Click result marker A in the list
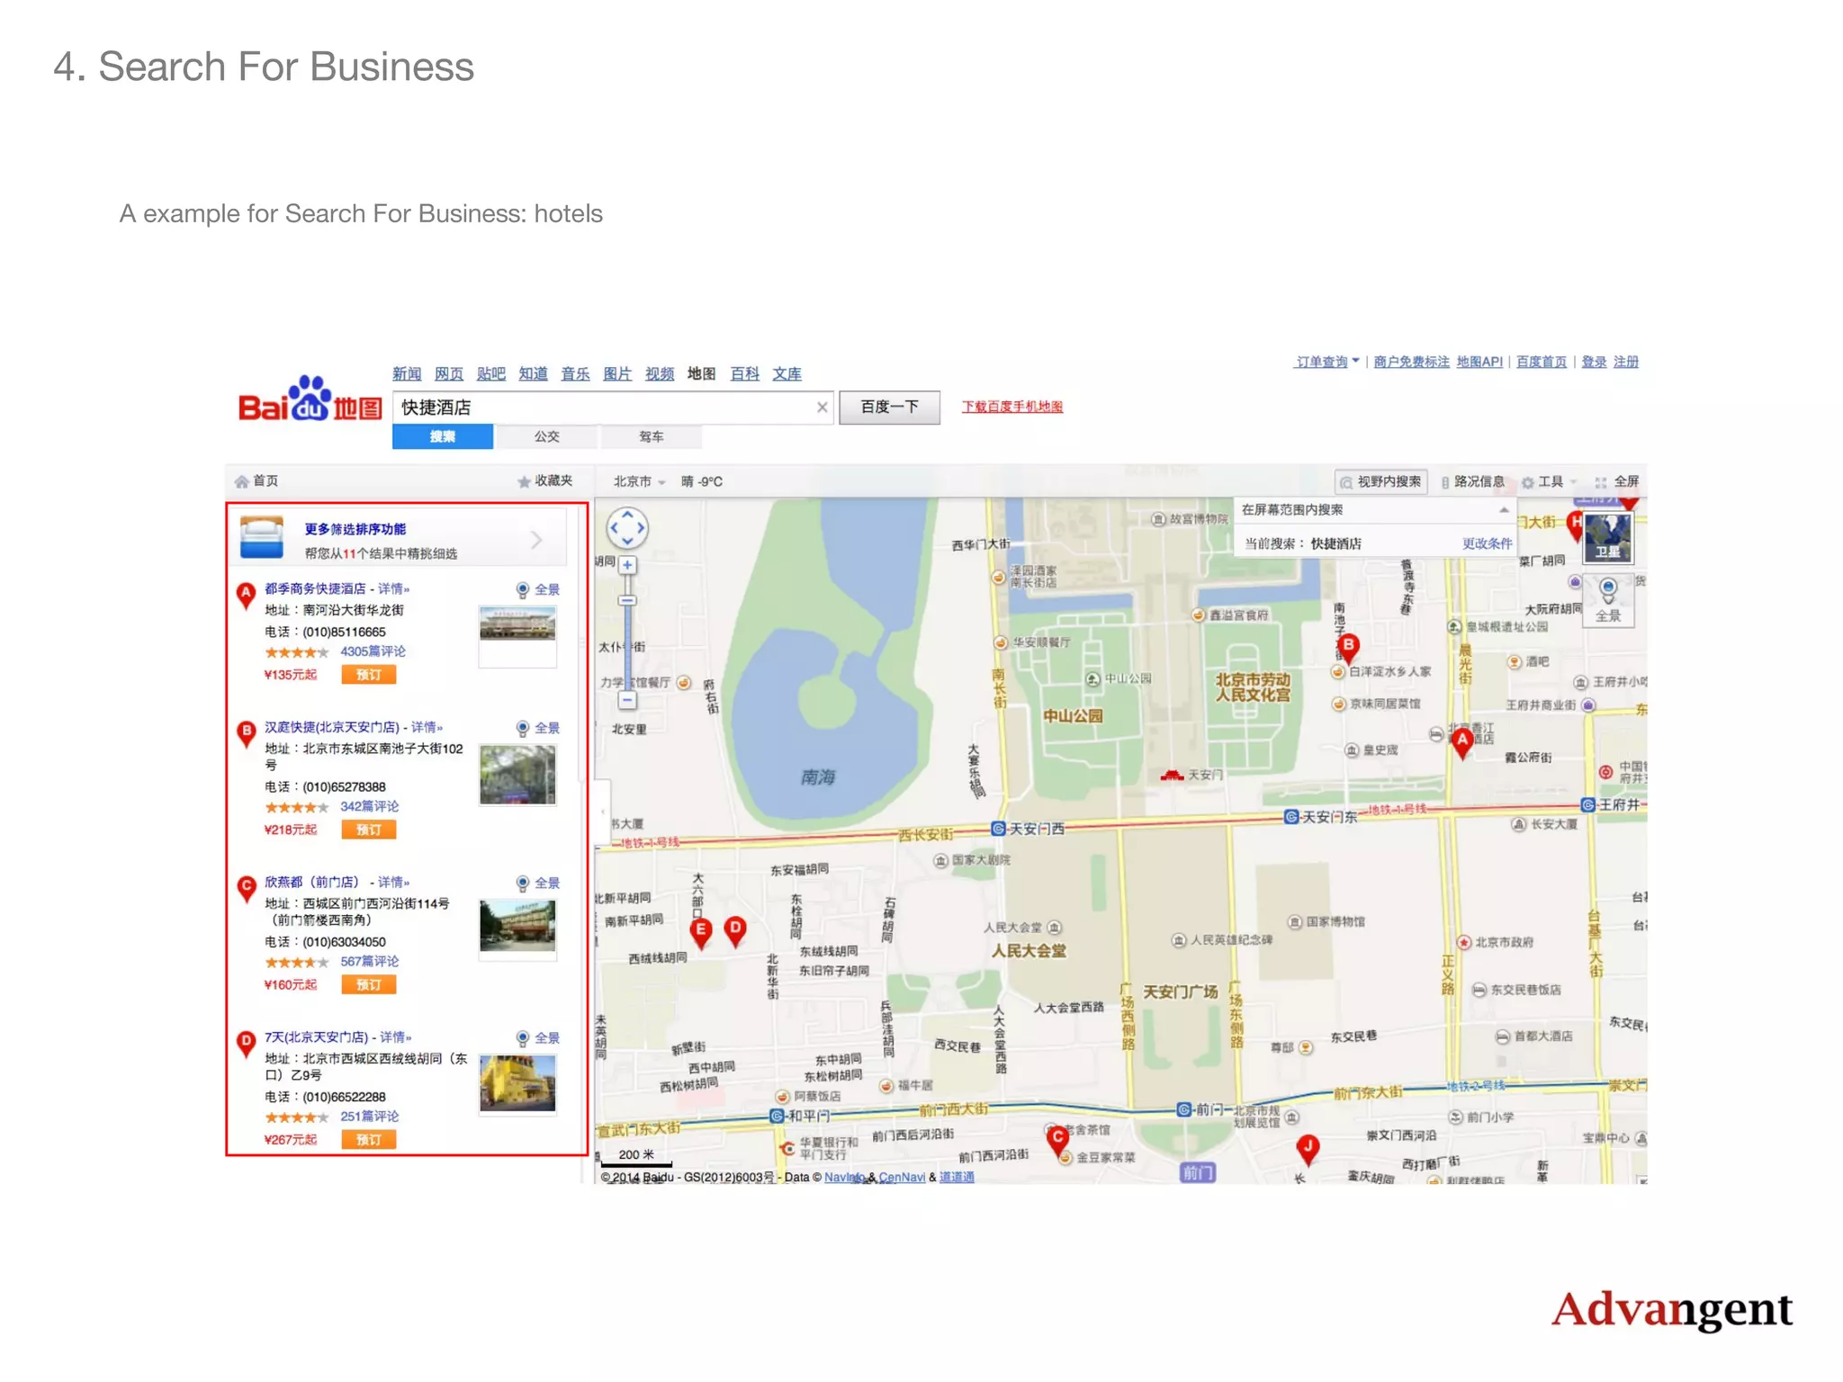This screenshot has width=1843, height=1382. pos(246,596)
